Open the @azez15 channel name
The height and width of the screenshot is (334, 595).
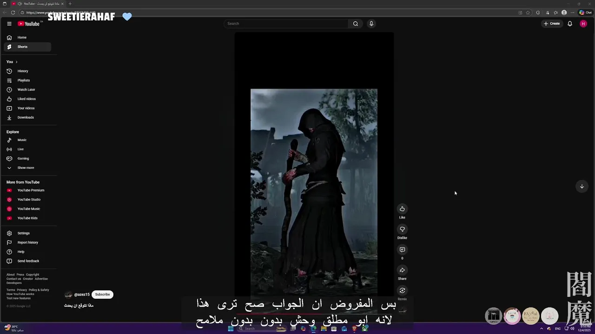click(x=82, y=295)
